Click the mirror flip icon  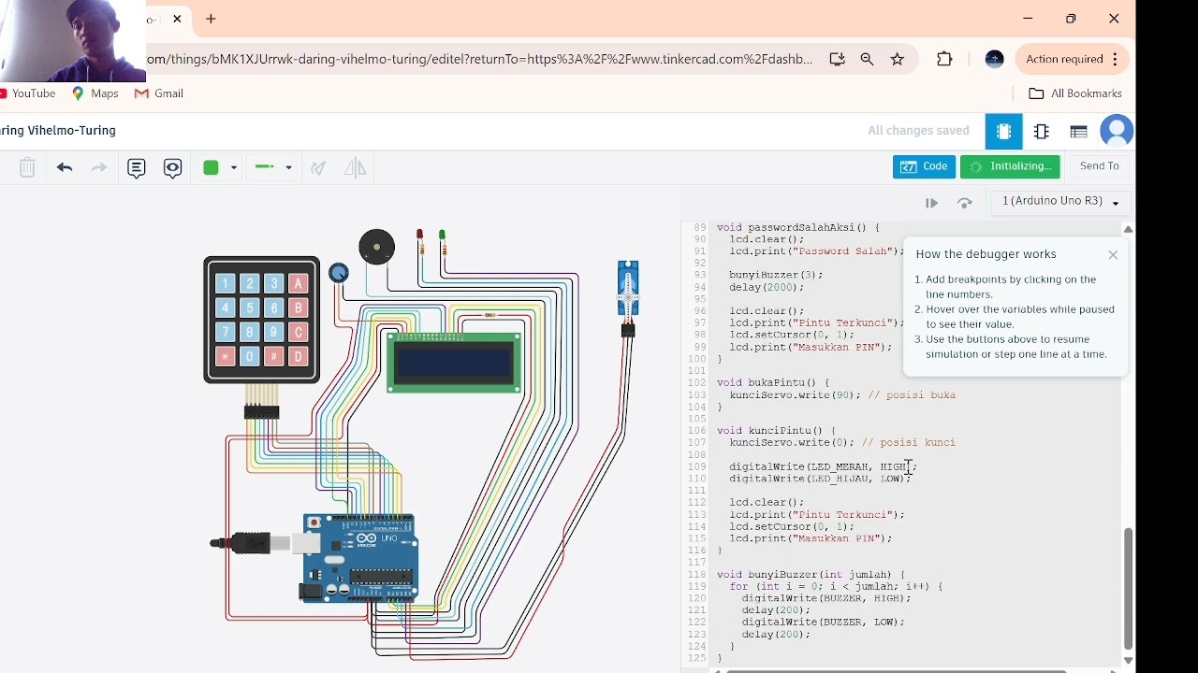[x=356, y=168]
